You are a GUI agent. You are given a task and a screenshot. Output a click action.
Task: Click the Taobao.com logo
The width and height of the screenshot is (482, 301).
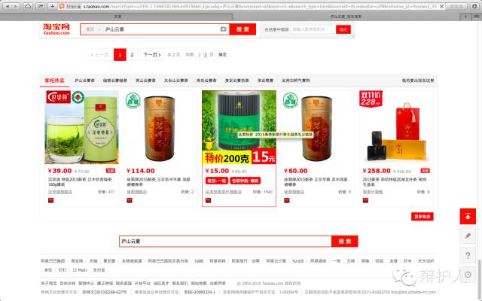(x=56, y=29)
